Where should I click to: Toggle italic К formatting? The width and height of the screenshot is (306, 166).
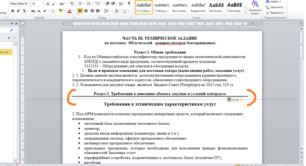coord(18,11)
